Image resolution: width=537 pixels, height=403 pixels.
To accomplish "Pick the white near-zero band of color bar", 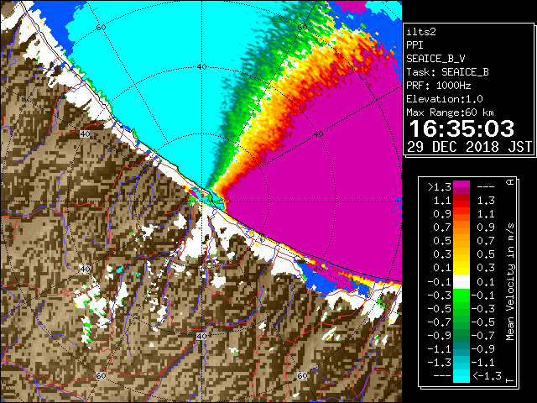I will pos(461,282).
